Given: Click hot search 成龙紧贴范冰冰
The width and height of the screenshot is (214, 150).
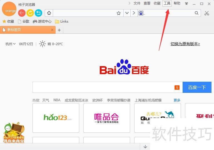Looking at the screenshot, I should click(76, 100).
